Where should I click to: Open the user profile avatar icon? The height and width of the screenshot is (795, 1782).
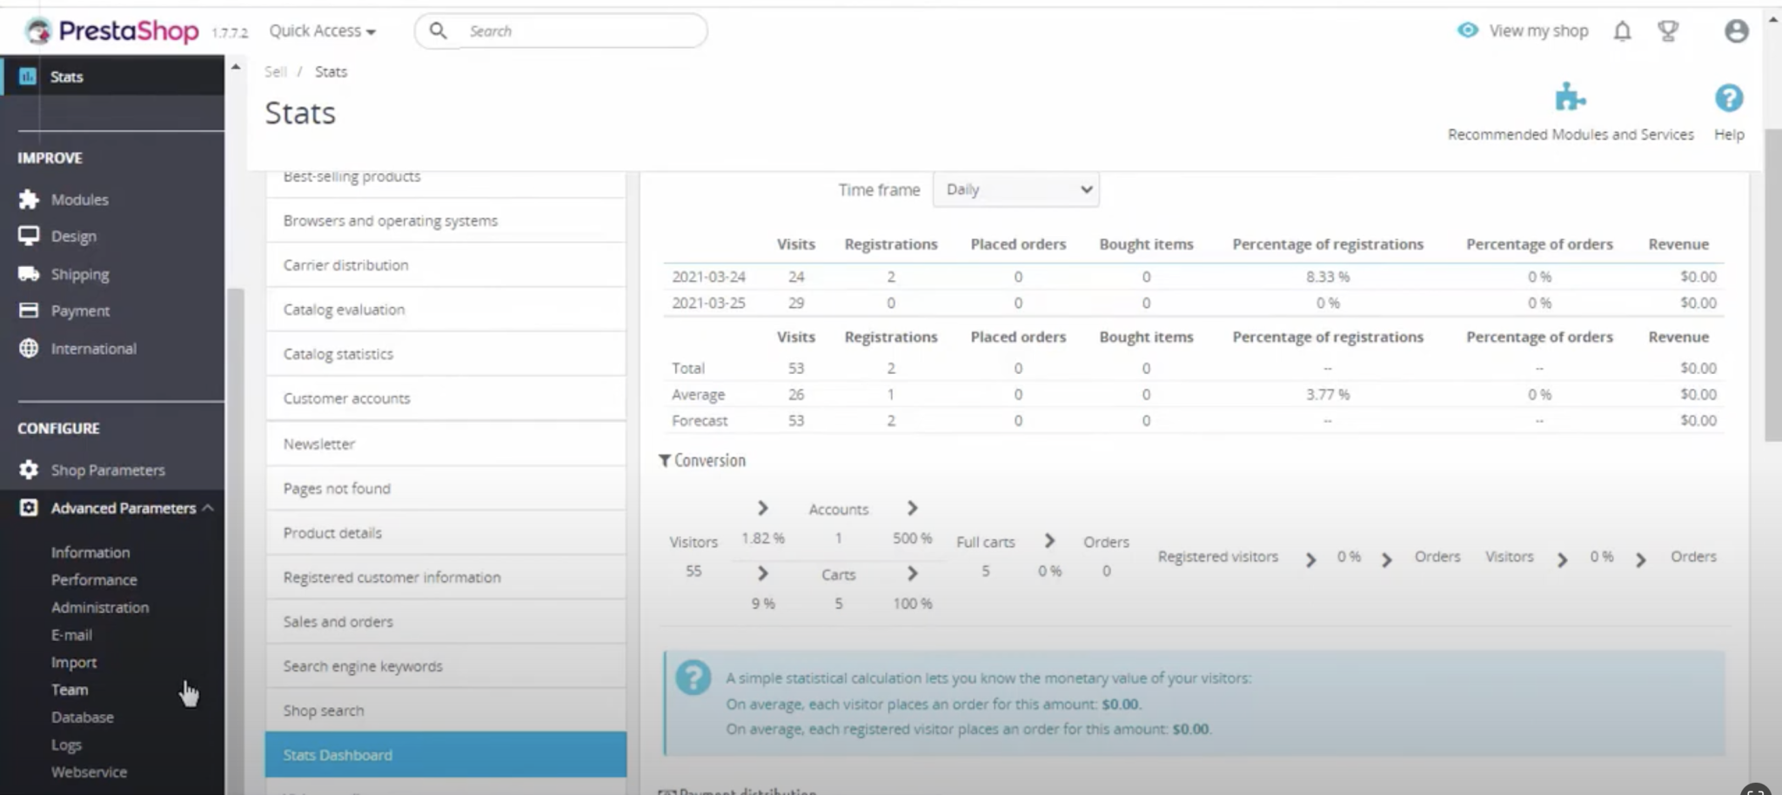(1736, 31)
